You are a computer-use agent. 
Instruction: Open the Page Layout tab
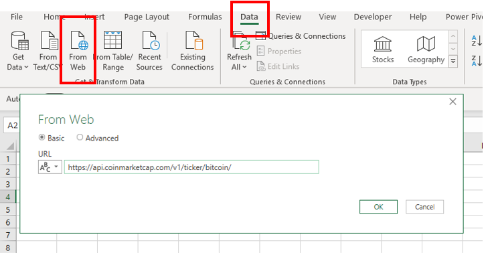[x=147, y=17]
